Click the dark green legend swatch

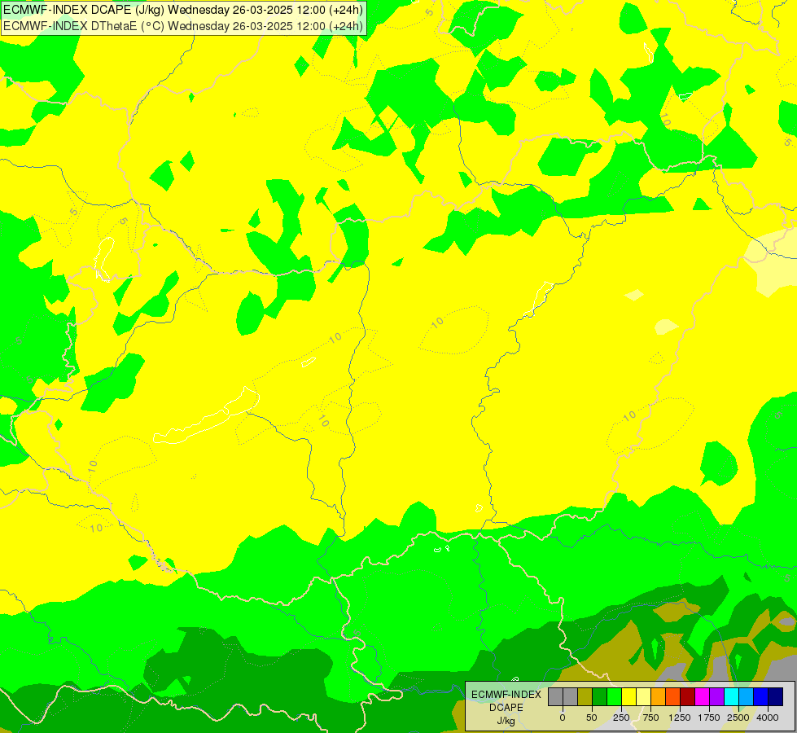600,697
